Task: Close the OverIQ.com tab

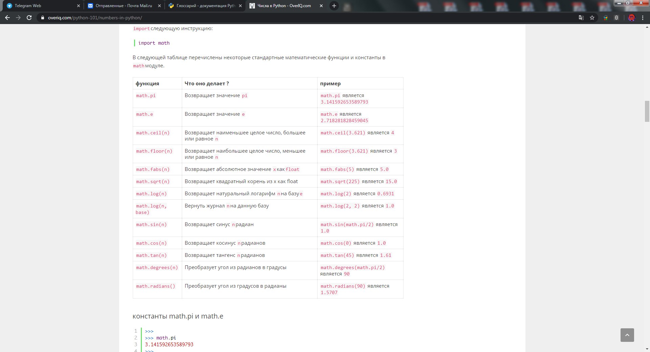Action: pyautogui.click(x=321, y=6)
